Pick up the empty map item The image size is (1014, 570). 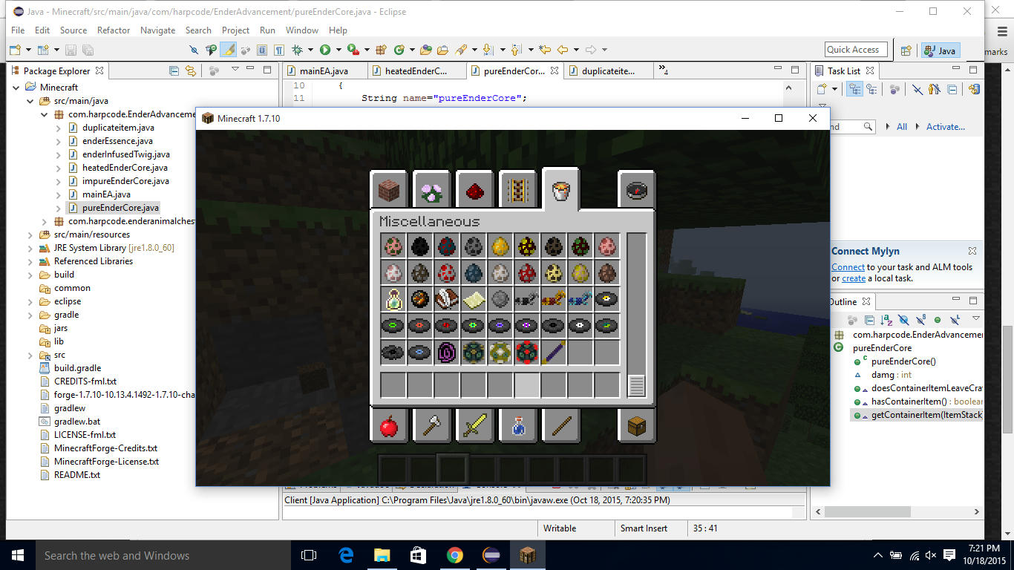pos(473,299)
